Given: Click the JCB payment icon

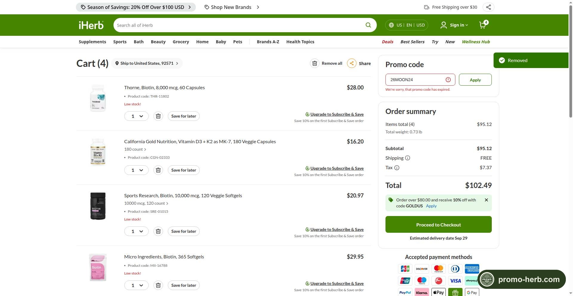Looking at the screenshot, I should 405,269.
